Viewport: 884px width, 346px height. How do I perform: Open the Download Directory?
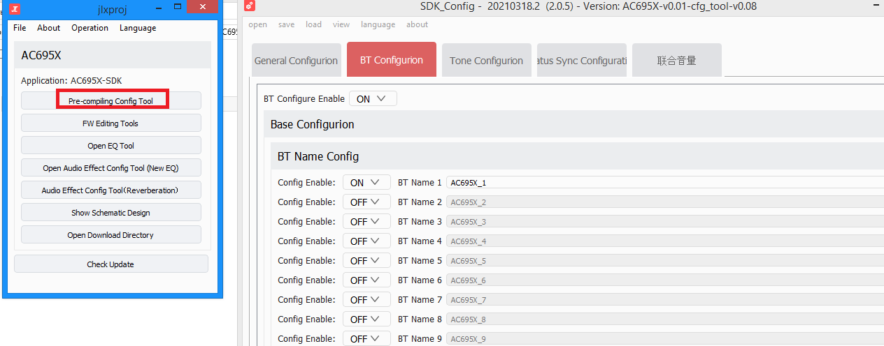coord(111,235)
